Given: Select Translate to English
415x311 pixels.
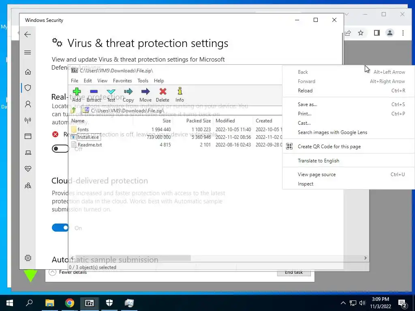Looking at the screenshot, I should (x=348, y=160).
